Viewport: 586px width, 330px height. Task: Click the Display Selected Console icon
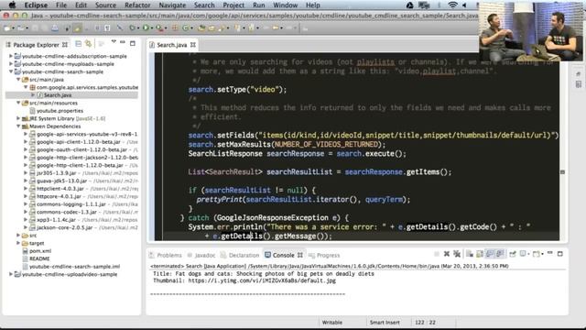[x=524, y=254]
